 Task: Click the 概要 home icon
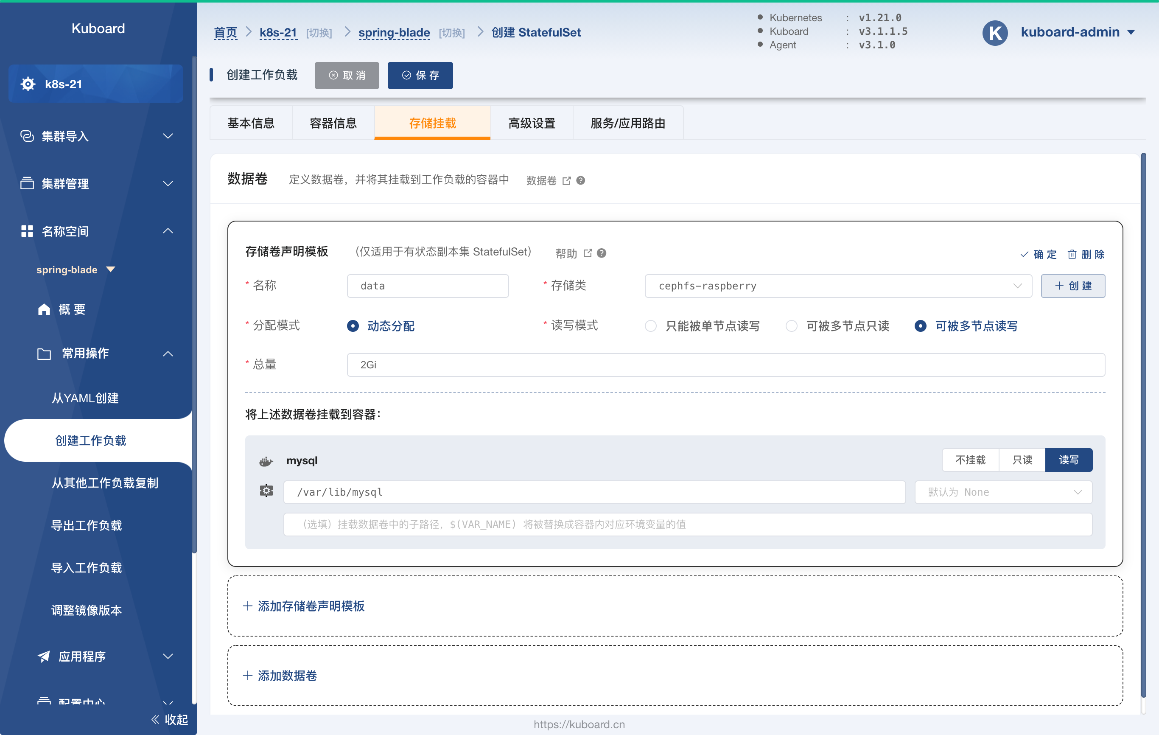(44, 309)
